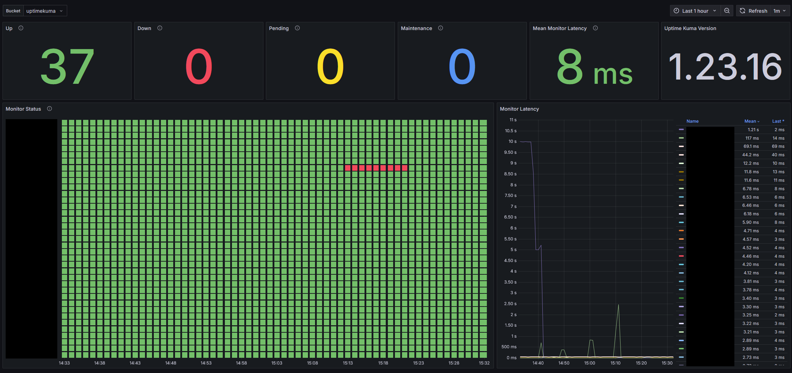
Task: Open the Last 1 hour time picker
Action: [695, 11]
